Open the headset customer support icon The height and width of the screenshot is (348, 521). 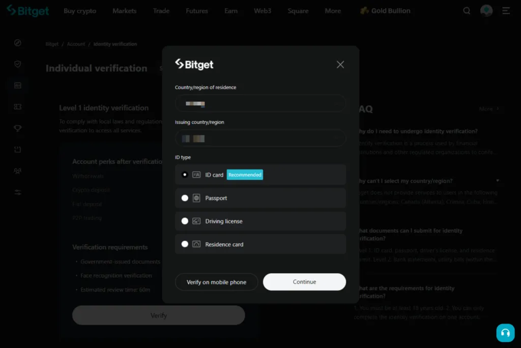505,333
